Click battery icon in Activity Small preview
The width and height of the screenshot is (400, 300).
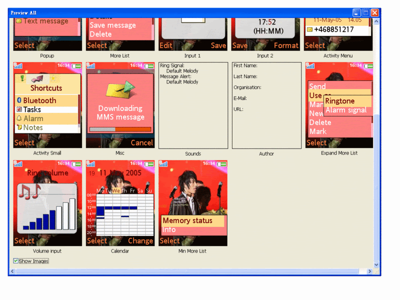[x=76, y=66]
